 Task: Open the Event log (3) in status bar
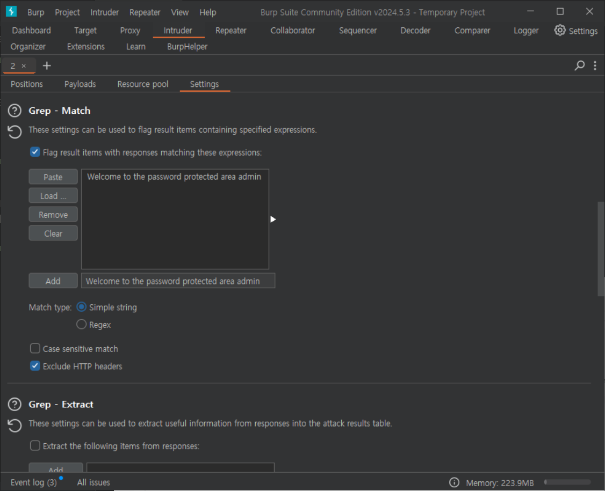click(x=33, y=482)
